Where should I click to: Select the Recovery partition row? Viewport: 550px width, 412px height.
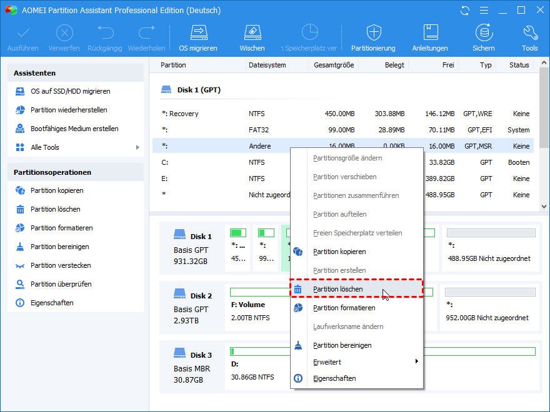click(x=343, y=114)
